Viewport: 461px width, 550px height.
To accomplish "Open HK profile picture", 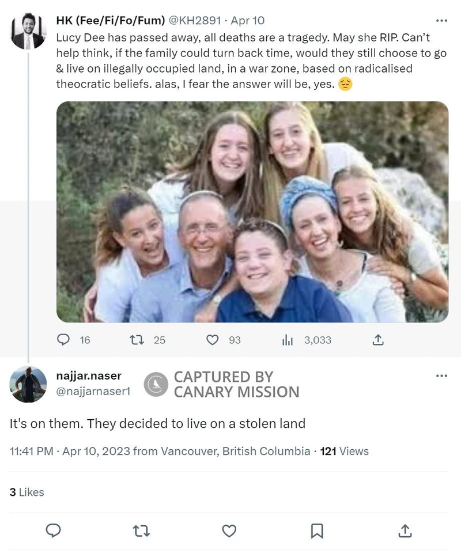I will (28, 31).
